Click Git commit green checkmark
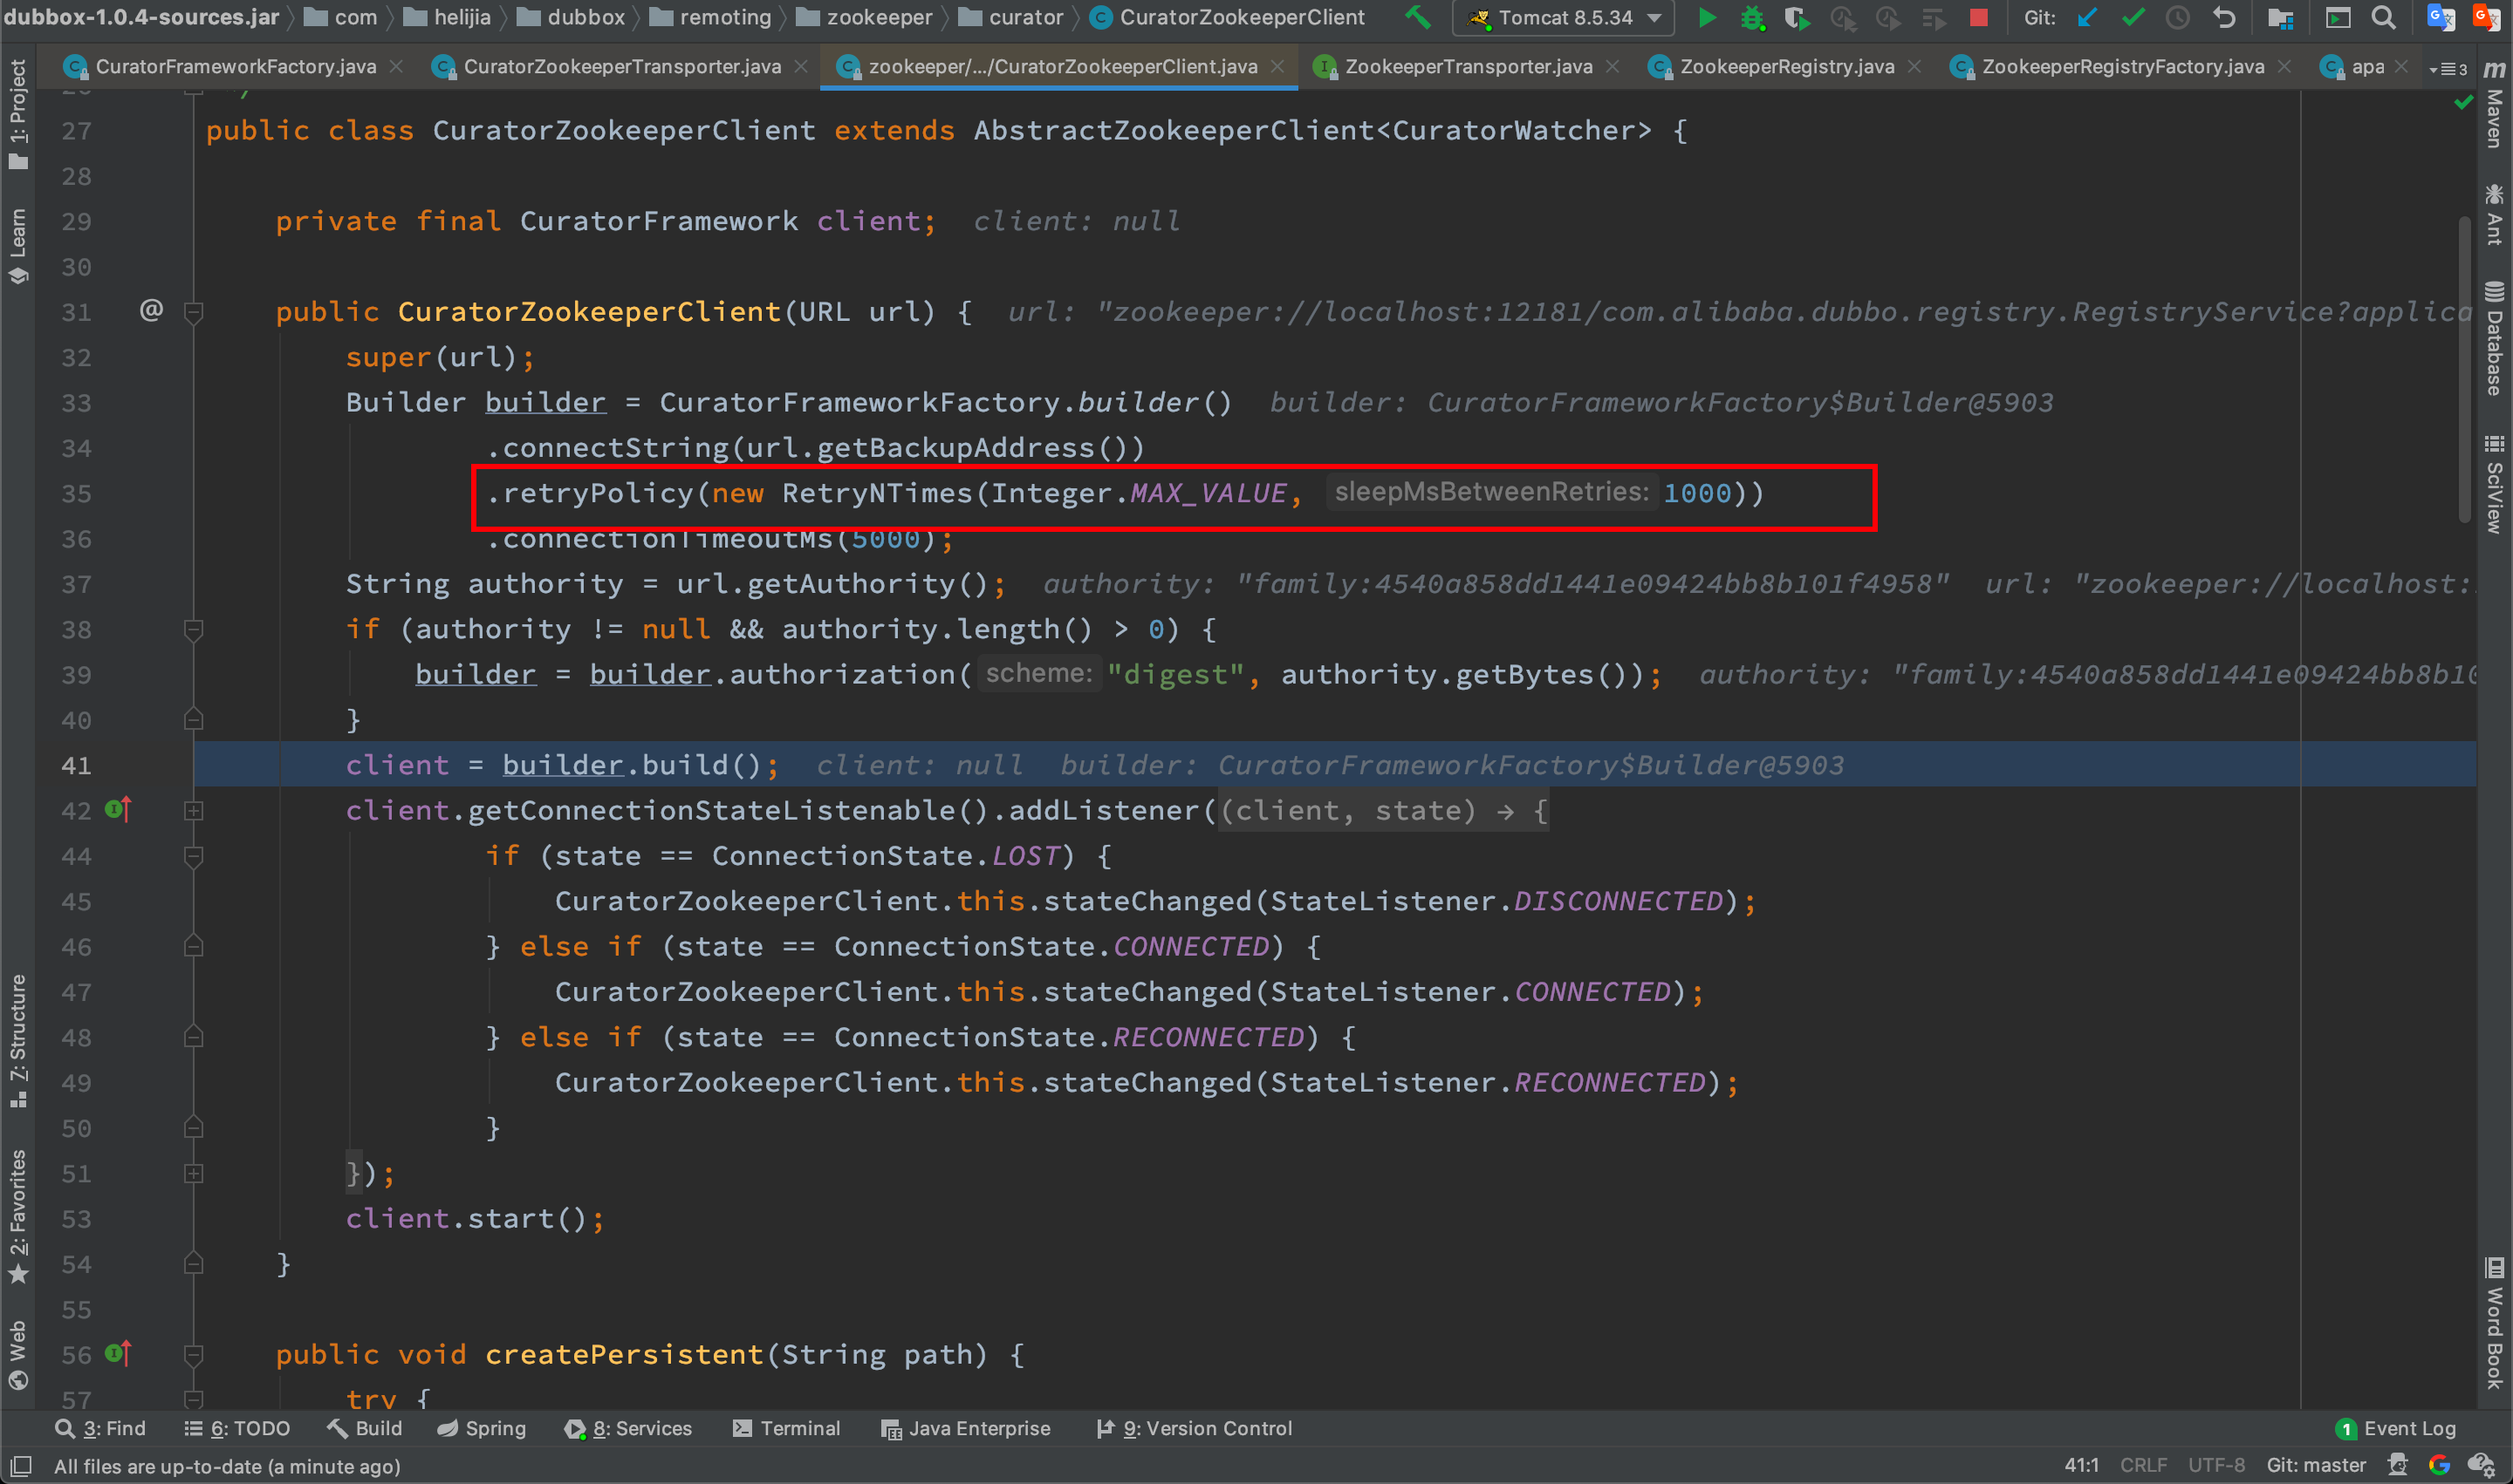The image size is (2513, 1484). pos(2132,17)
